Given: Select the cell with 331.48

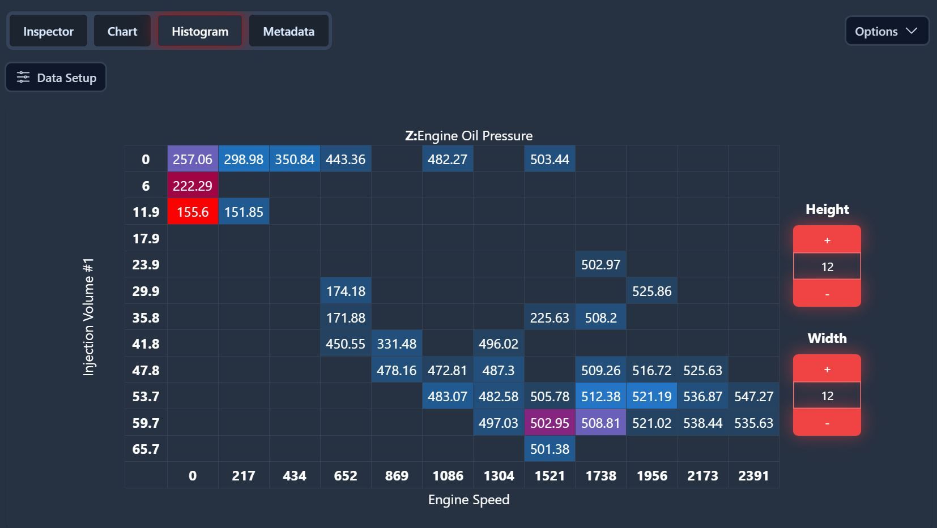Looking at the screenshot, I should tap(397, 344).
